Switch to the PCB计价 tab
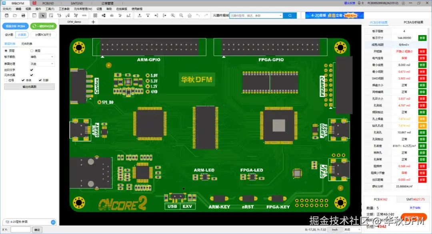Screen dimensions: 432x234 pos(48,3)
